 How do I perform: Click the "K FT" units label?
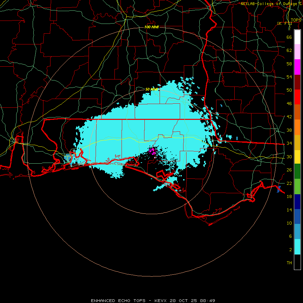point(284,24)
